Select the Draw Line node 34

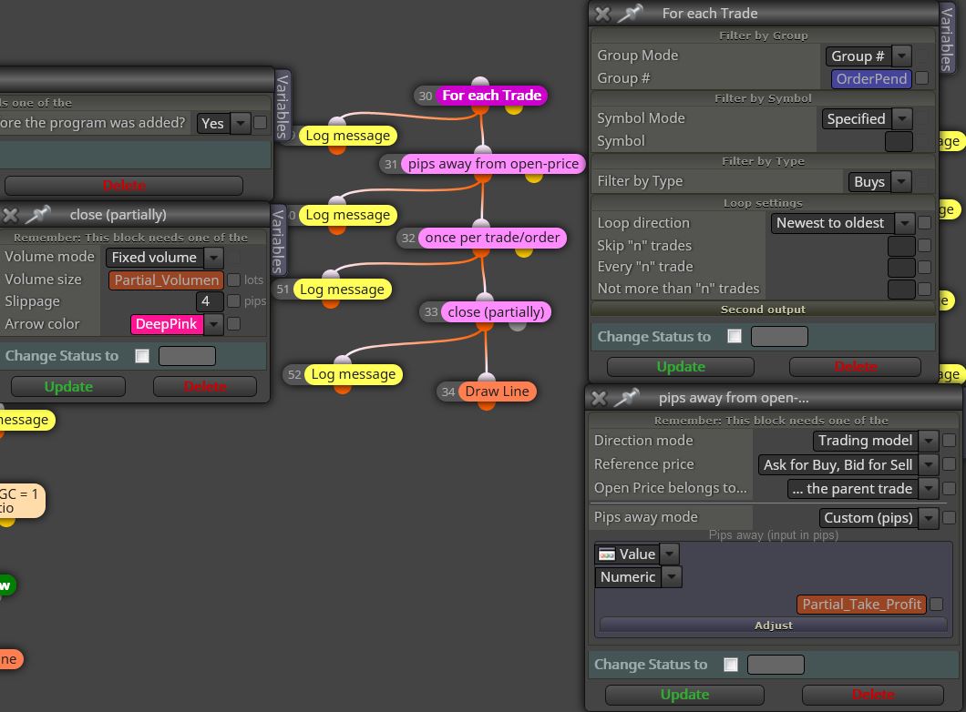point(497,392)
